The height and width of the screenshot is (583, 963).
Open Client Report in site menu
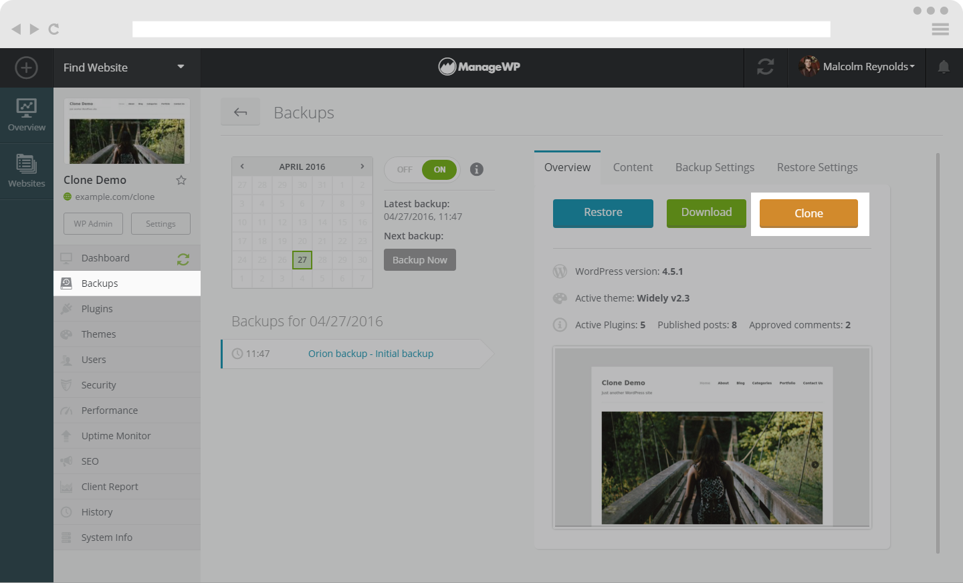(127, 487)
